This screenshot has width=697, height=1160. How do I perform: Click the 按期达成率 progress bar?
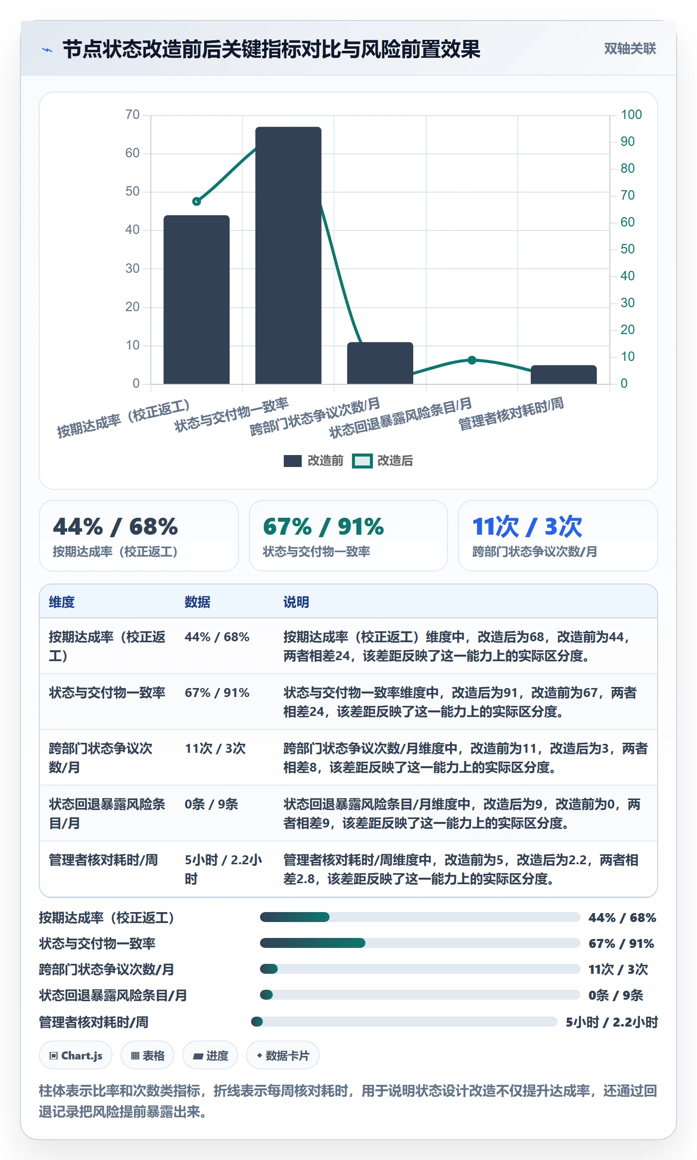tap(420, 917)
